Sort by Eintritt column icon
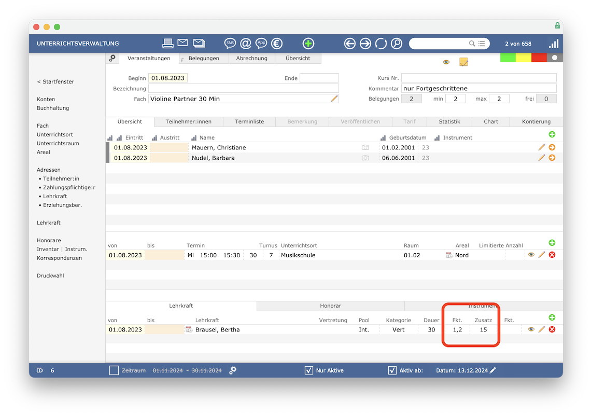 119,138
